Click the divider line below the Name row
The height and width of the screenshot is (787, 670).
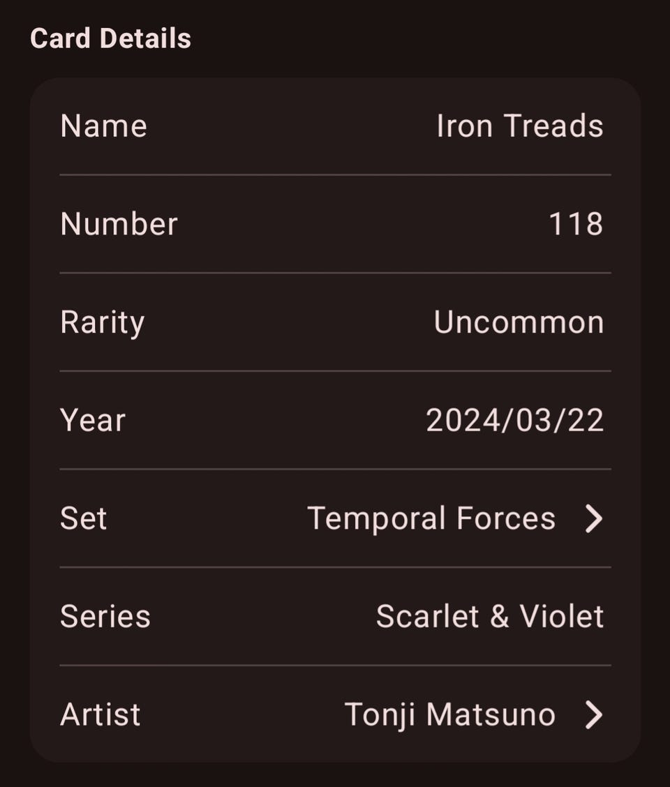point(335,174)
